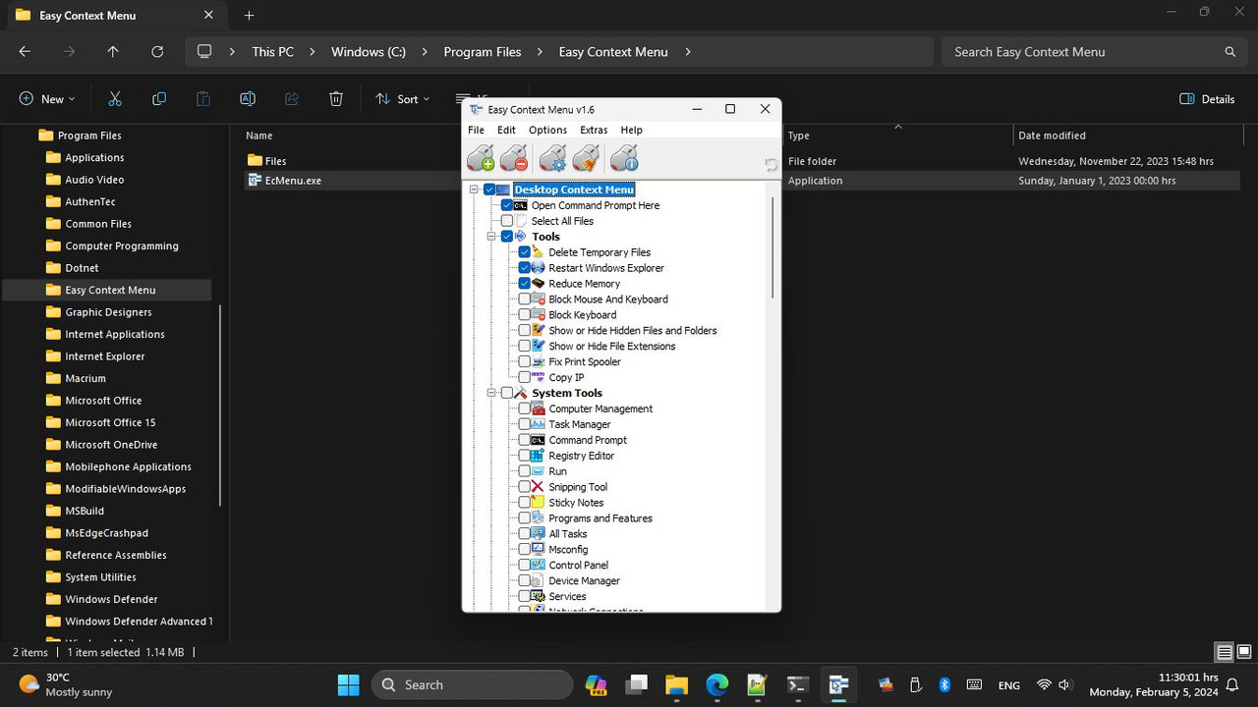Screen dimensions: 1258x707
Task: Check the Select All Files checkbox
Action: [x=507, y=221]
